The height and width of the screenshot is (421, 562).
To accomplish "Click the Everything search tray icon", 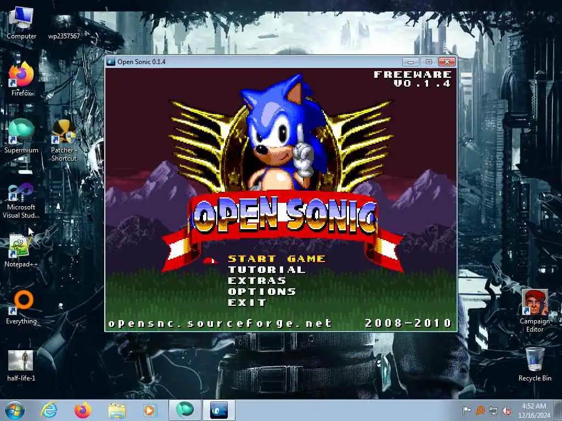I will (x=480, y=410).
